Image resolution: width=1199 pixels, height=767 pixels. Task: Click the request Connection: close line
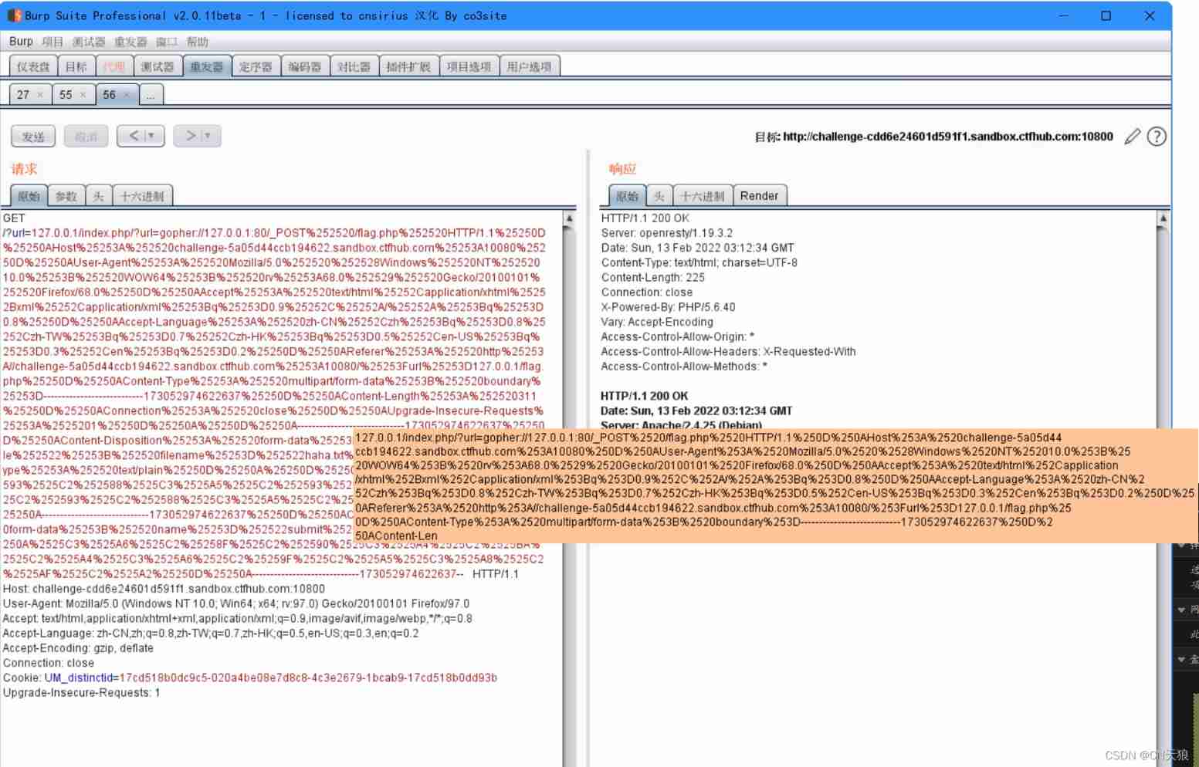pyautogui.click(x=49, y=663)
